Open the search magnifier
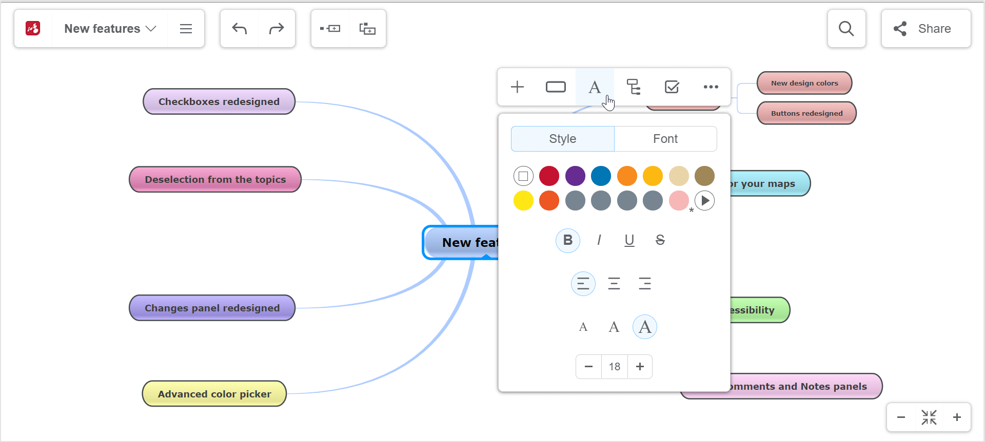This screenshot has height=442, width=985. [846, 29]
